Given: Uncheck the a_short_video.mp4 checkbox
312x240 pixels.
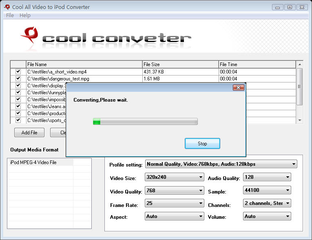Looking at the screenshot, I should click(18, 71).
